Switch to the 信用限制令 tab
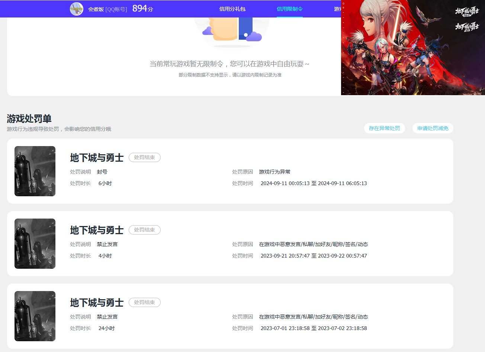 [x=290, y=9]
